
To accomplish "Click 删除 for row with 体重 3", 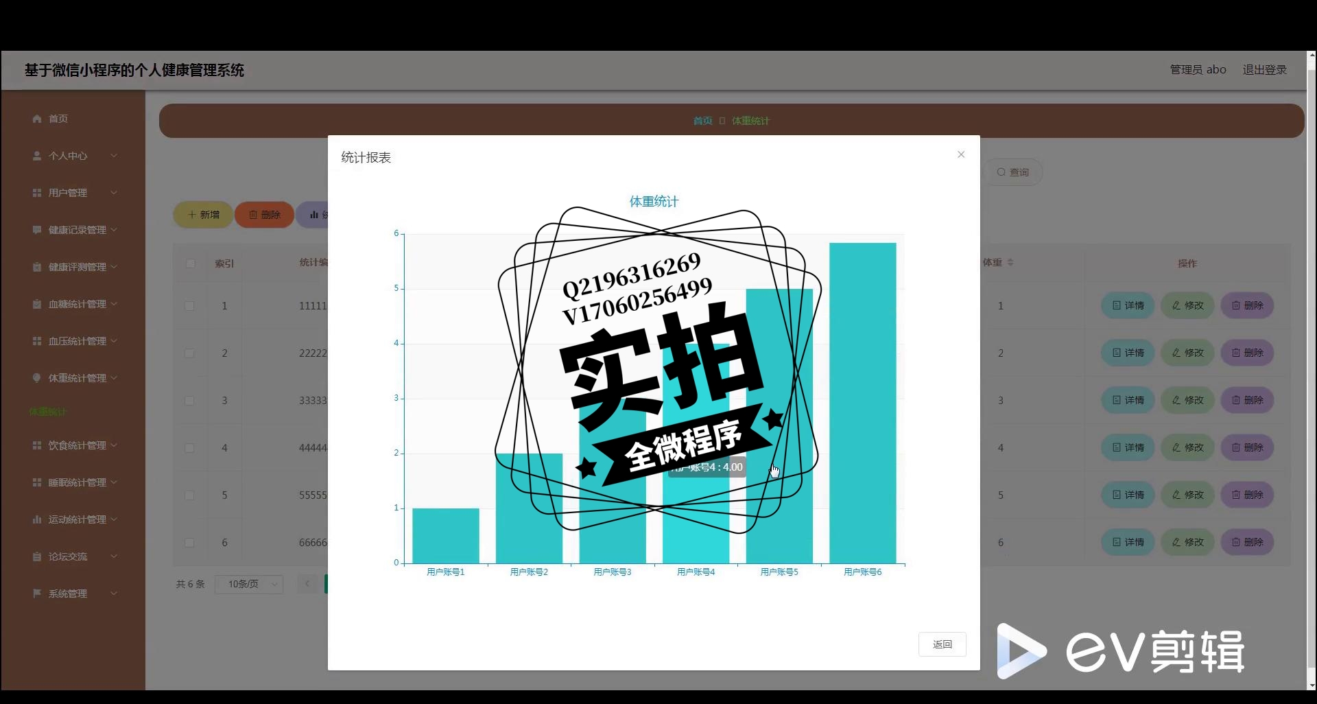I will coord(1247,400).
